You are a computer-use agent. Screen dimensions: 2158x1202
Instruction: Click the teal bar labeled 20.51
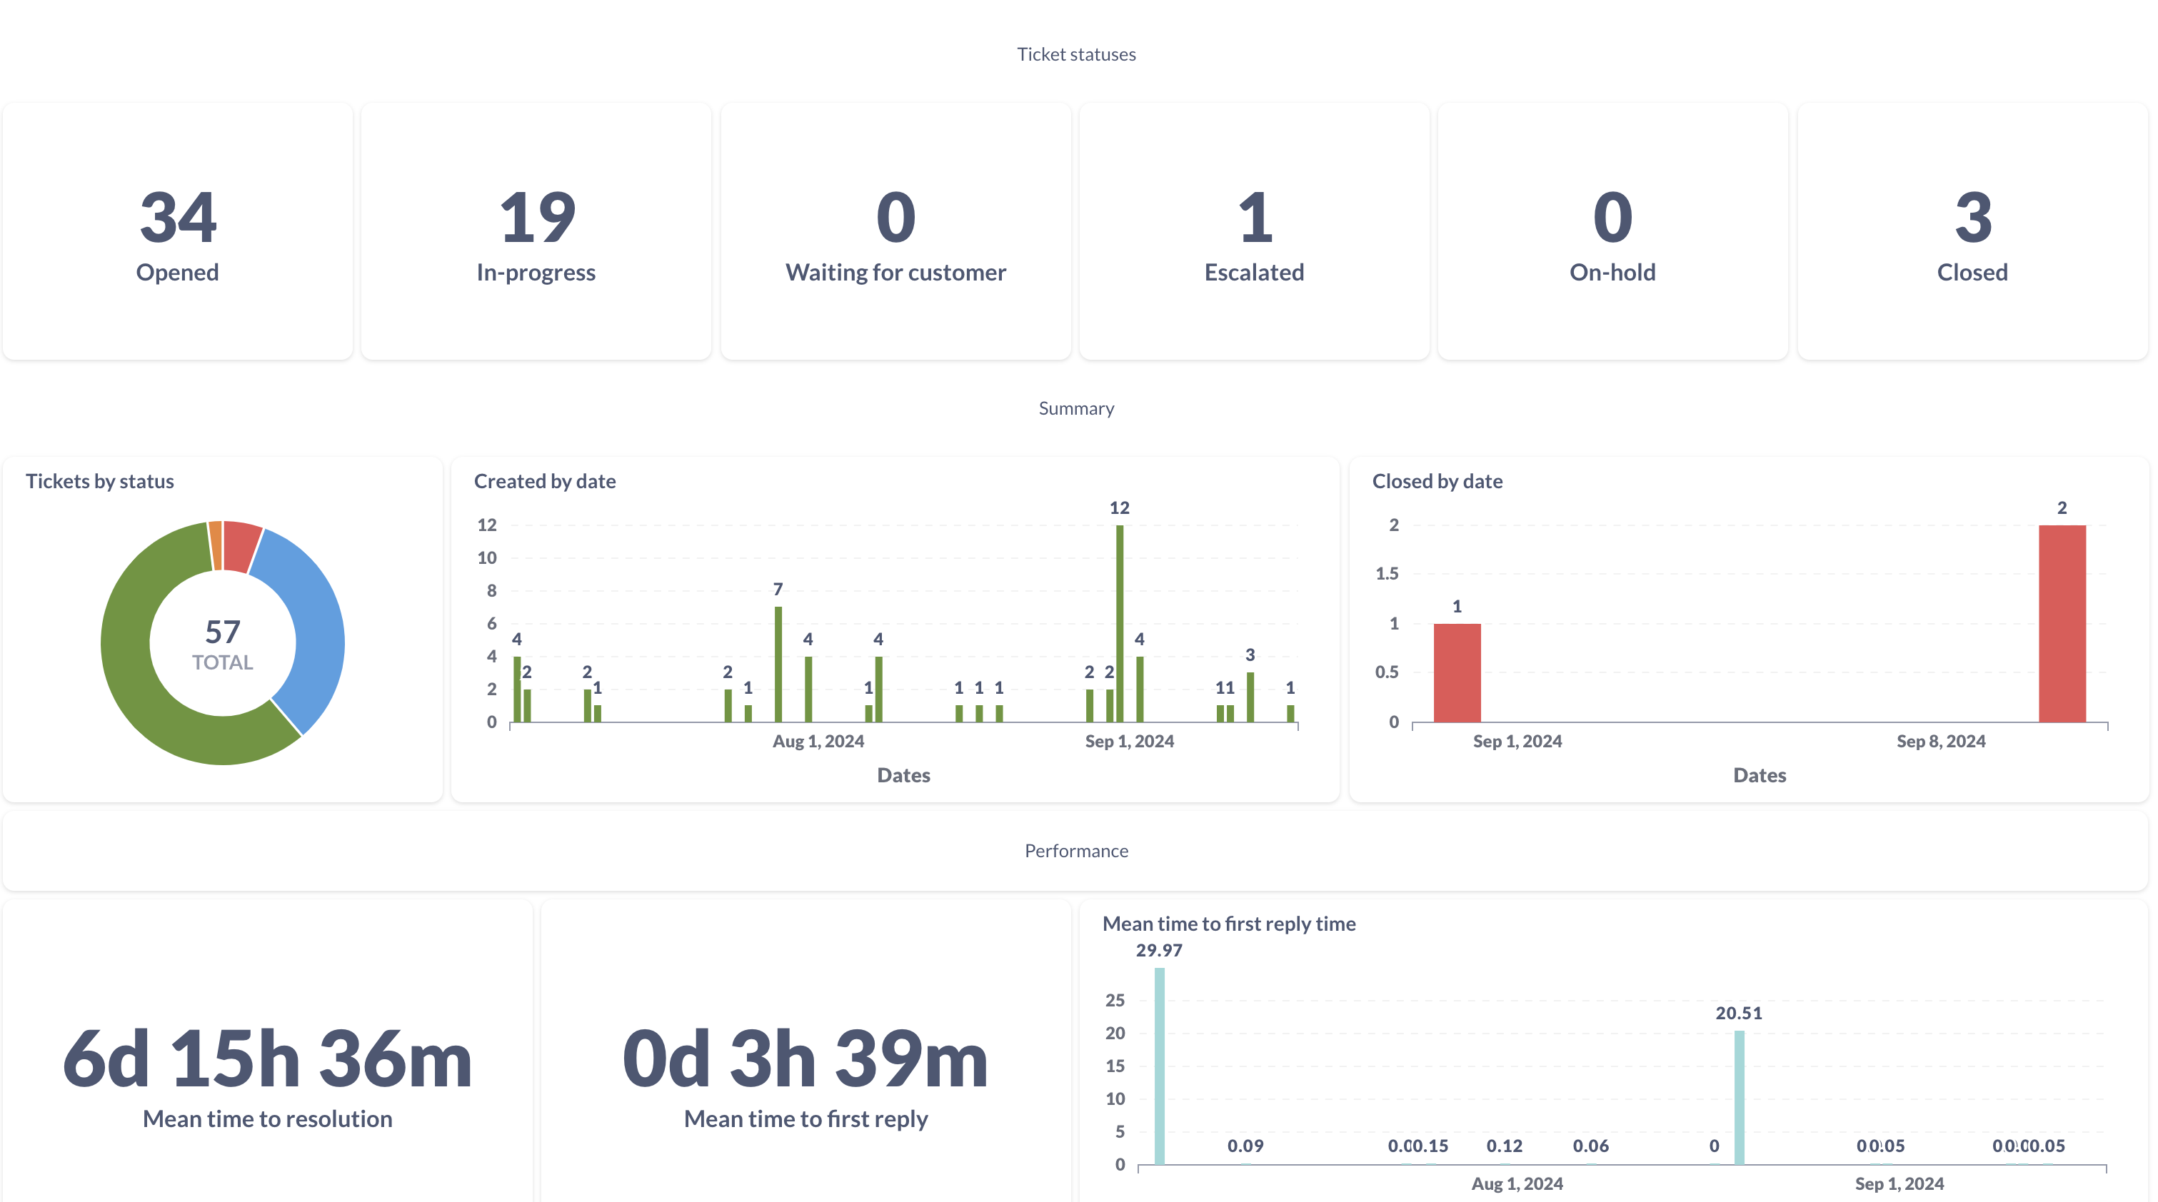[x=1739, y=1097]
